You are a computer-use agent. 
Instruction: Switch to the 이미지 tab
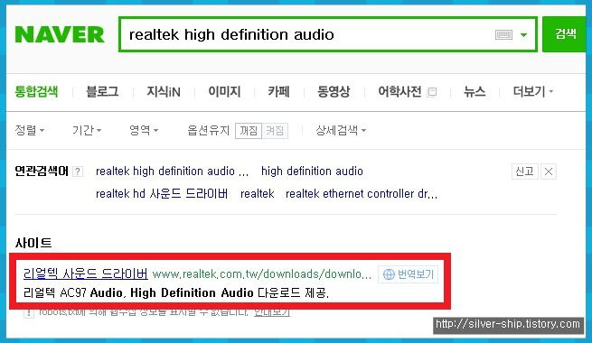click(224, 91)
